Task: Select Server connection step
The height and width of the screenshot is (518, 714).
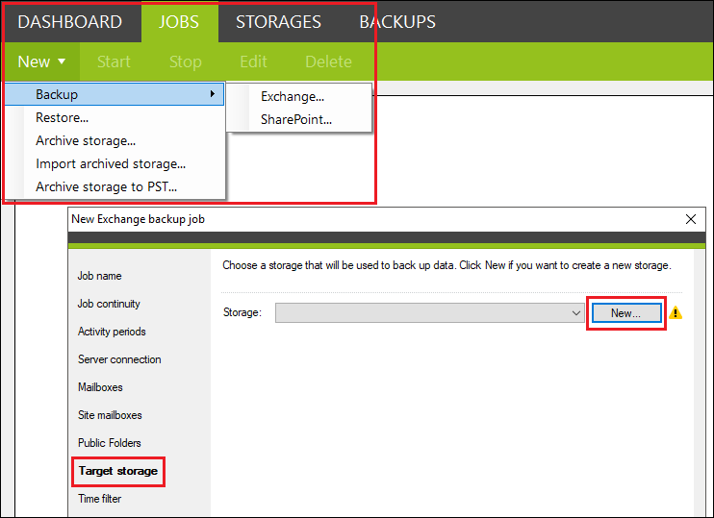Action: (x=119, y=359)
